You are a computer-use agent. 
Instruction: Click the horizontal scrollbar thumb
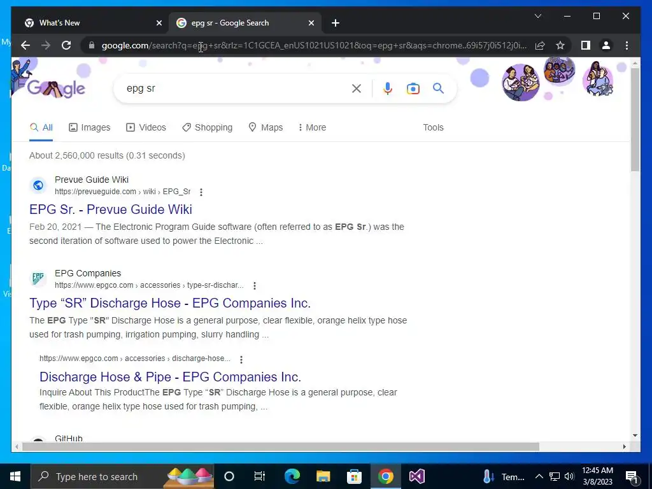pos(281,446)
